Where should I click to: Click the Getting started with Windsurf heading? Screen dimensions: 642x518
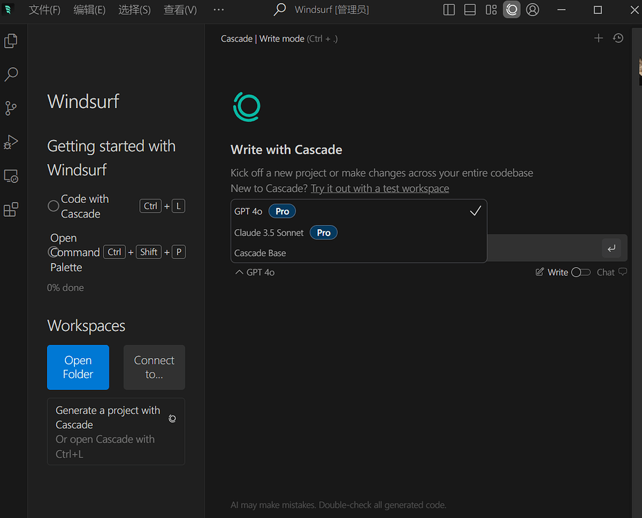(112, 158)
